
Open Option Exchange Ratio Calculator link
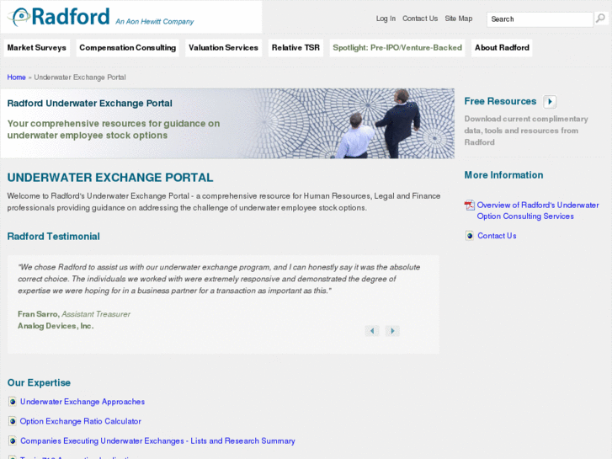[81, 421]
